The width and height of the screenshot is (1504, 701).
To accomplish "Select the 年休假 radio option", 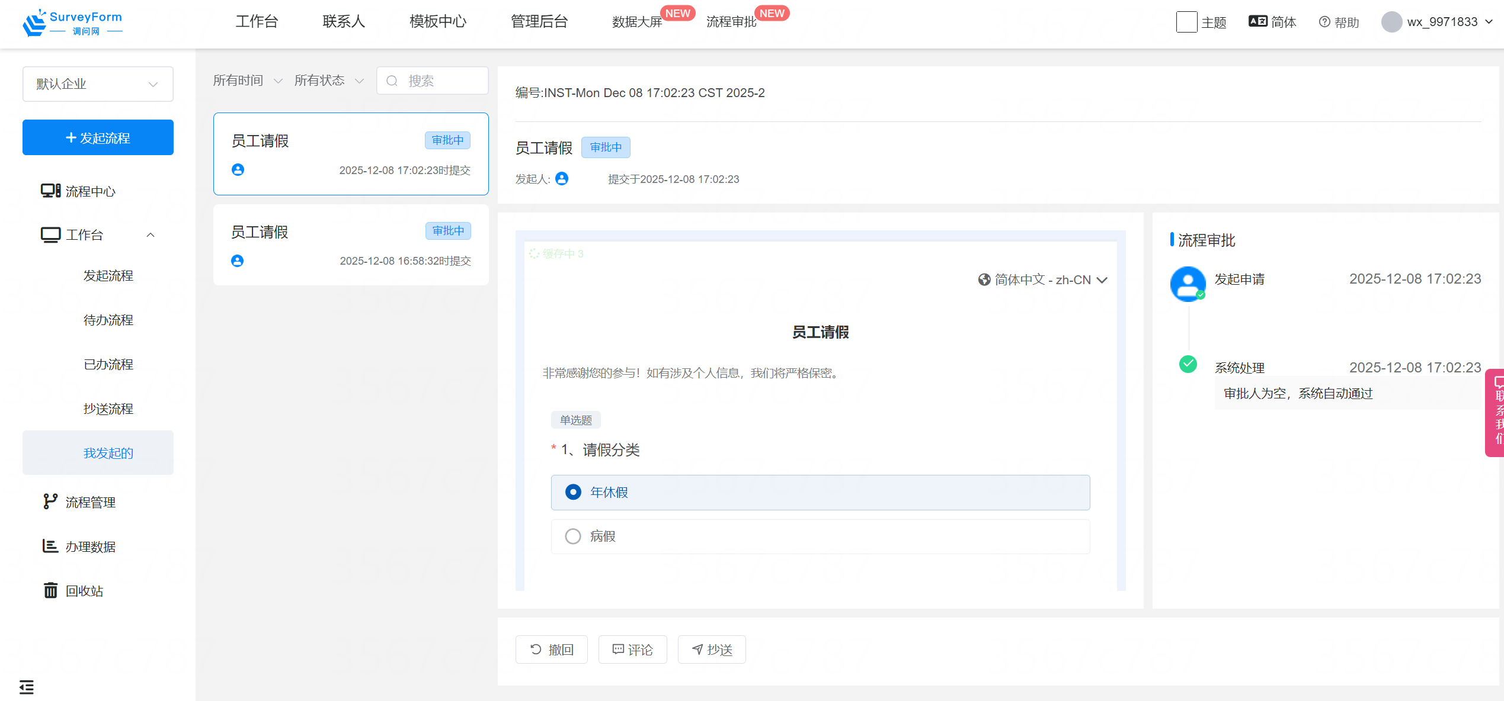I will pyautogui.click(x=573, y=492).
